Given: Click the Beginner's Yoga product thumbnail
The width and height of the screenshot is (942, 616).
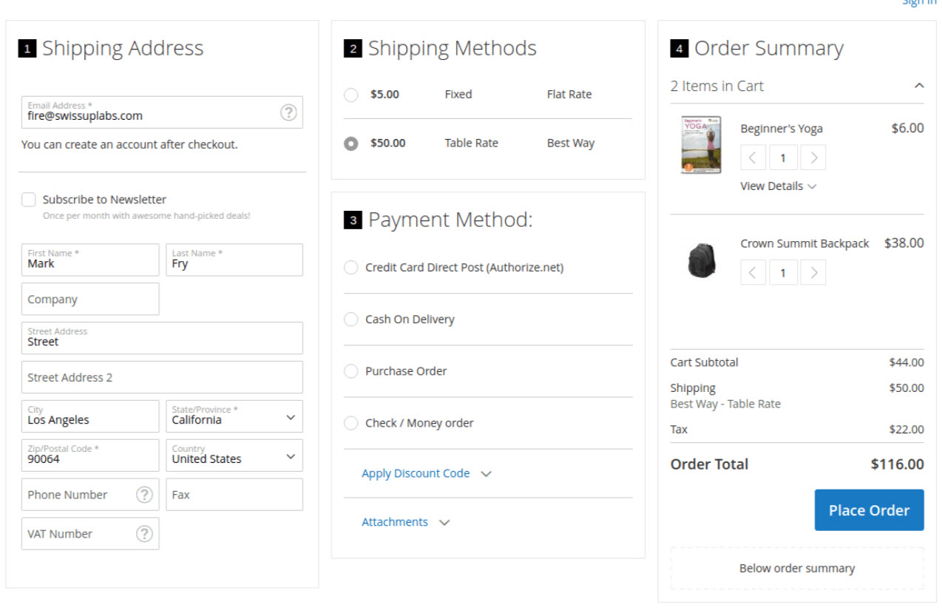Looking at the screenshot, I should [700, 144].
